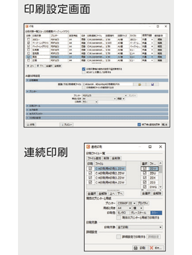Close the 連続印刷 window

[x=160, y=147]
